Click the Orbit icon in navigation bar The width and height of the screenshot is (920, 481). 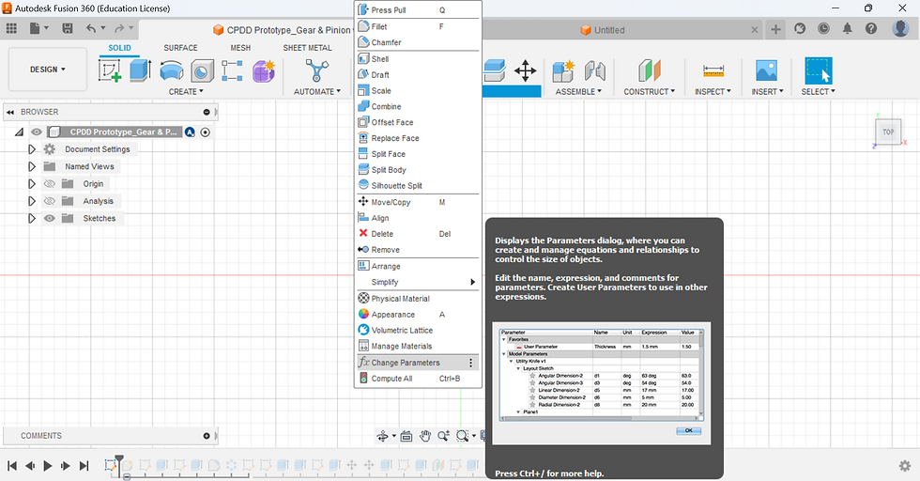click(383, 436)
